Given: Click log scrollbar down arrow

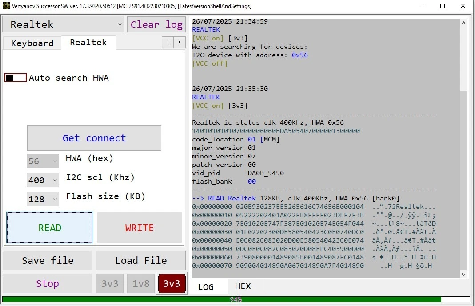Looking at the screenshot, I should (464, 275).
